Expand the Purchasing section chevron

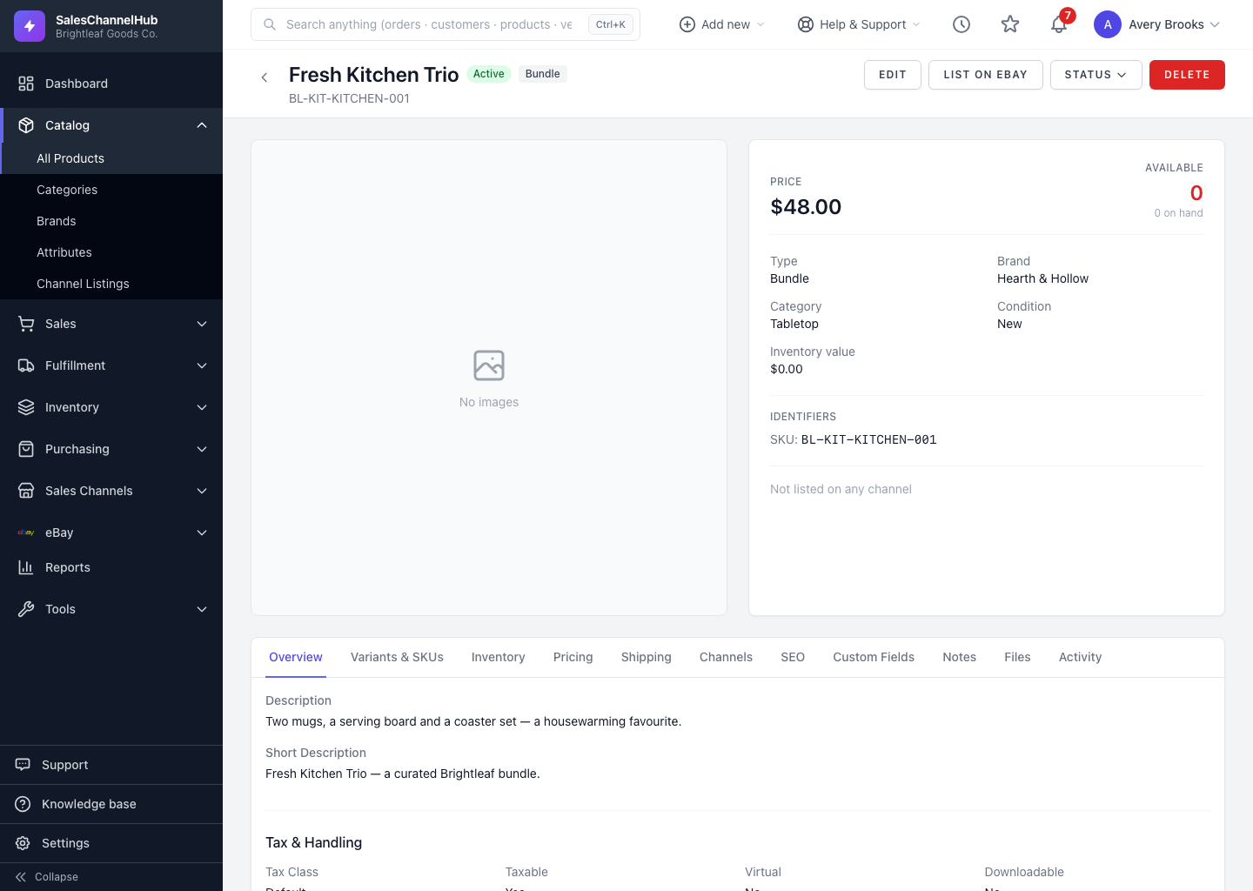point(202,449)
